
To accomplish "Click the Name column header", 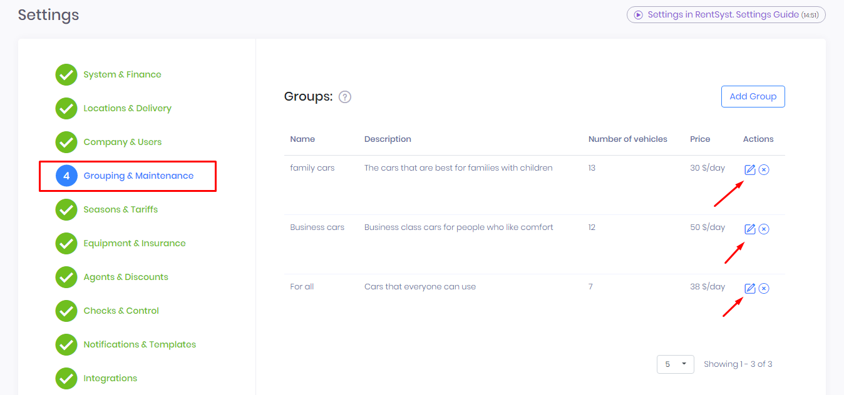I will tap(302, 139).
